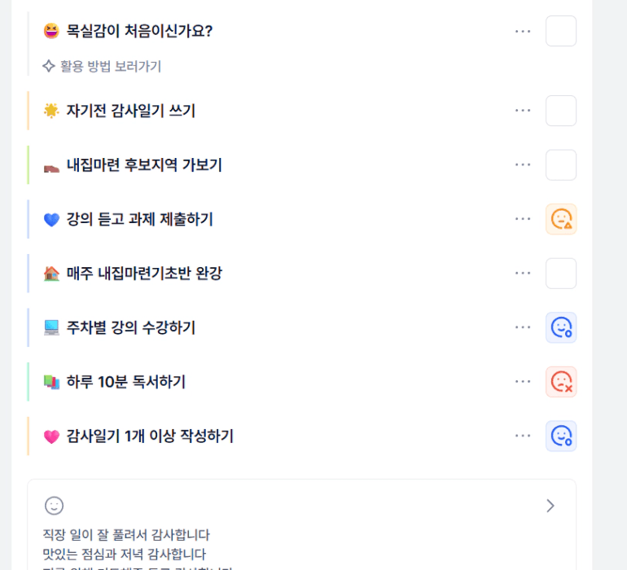The image size is (627, 570).
Task: Toggle the orange face status for 강의 듣고 과제 제출하기
Action: point(561,219)
